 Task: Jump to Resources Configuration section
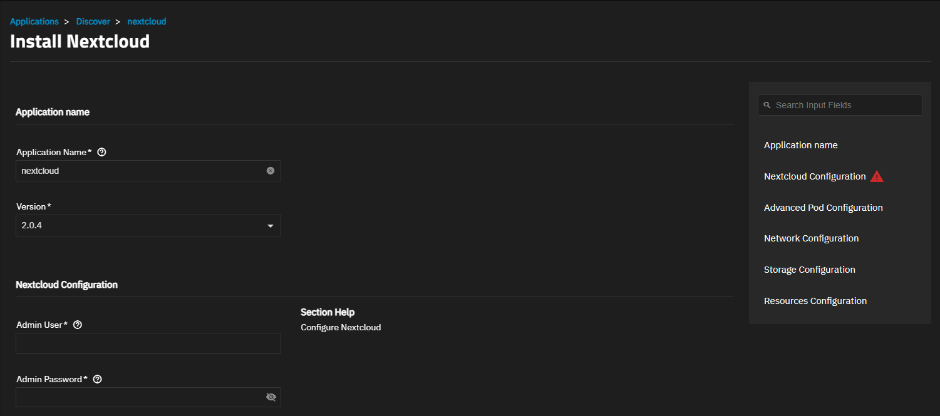click(815, 301)
